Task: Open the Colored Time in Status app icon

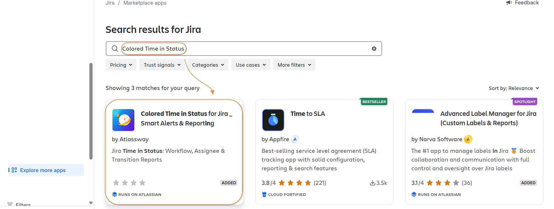Action: [x=123, y=120]
